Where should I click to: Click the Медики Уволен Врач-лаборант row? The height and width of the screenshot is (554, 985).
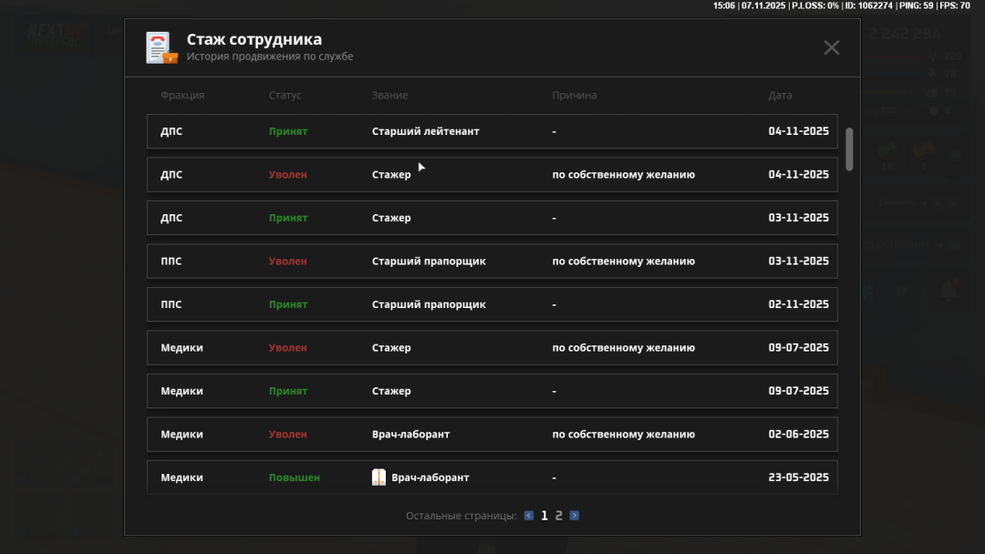coord(492,435)
